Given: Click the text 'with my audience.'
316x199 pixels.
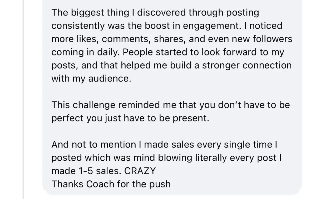Looking at the screenshot, I should (91, 79).
